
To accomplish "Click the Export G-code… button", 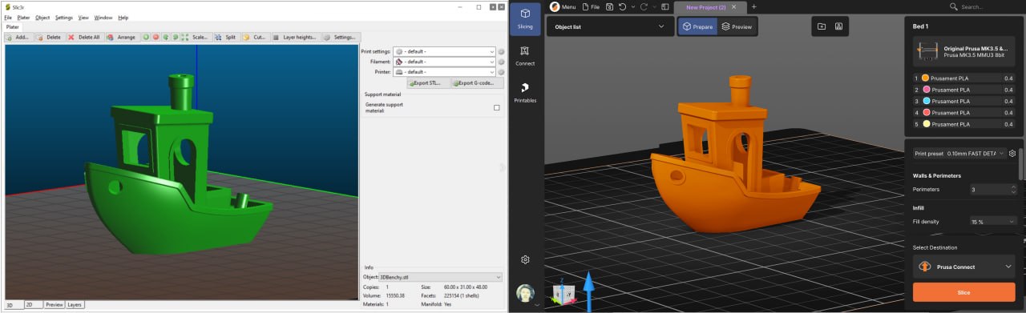I will click(477, 82).
